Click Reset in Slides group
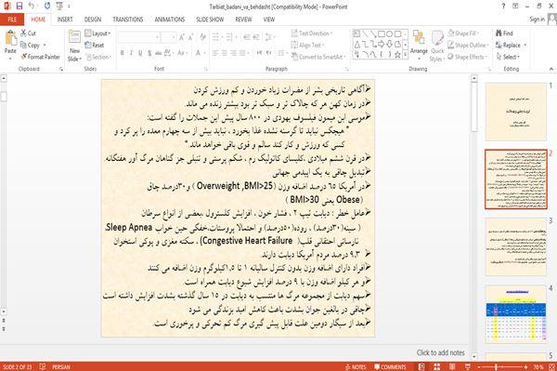 tap(95, 46)
